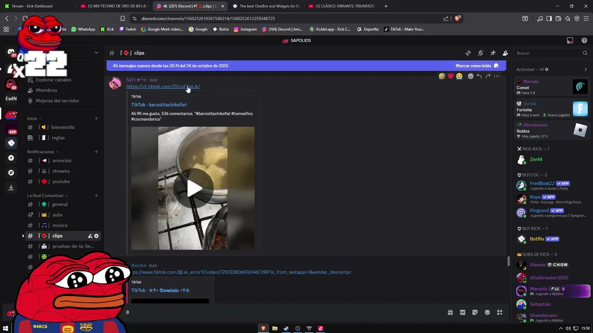Image resolution: width=593 pixels, height=333 pixels.
Task: Toggle channel notification mute bell
Action: (x=480, y=53)
